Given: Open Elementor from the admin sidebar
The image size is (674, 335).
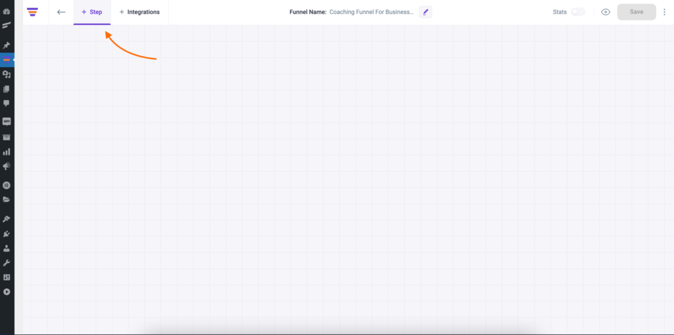Looking at the screenshot, I should 7,186.
